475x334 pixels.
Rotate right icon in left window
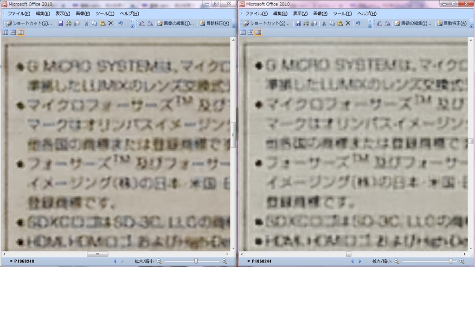150,23
